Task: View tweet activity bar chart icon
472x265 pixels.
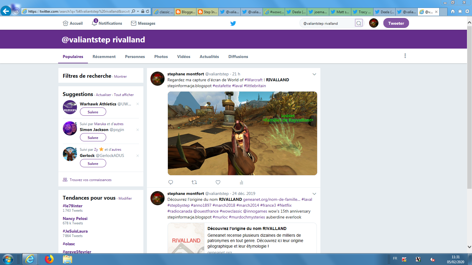Action: (x=241, y=182)
